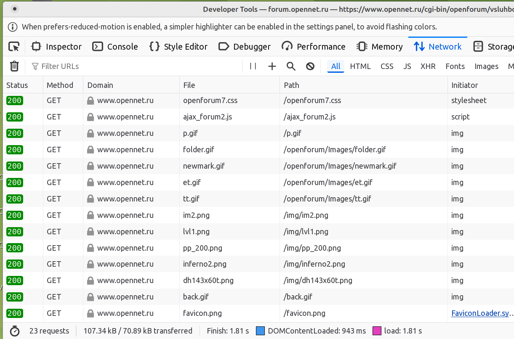Switch to the Console tab
This screenshot has height=339, width=514.
(x=115, y=47)
